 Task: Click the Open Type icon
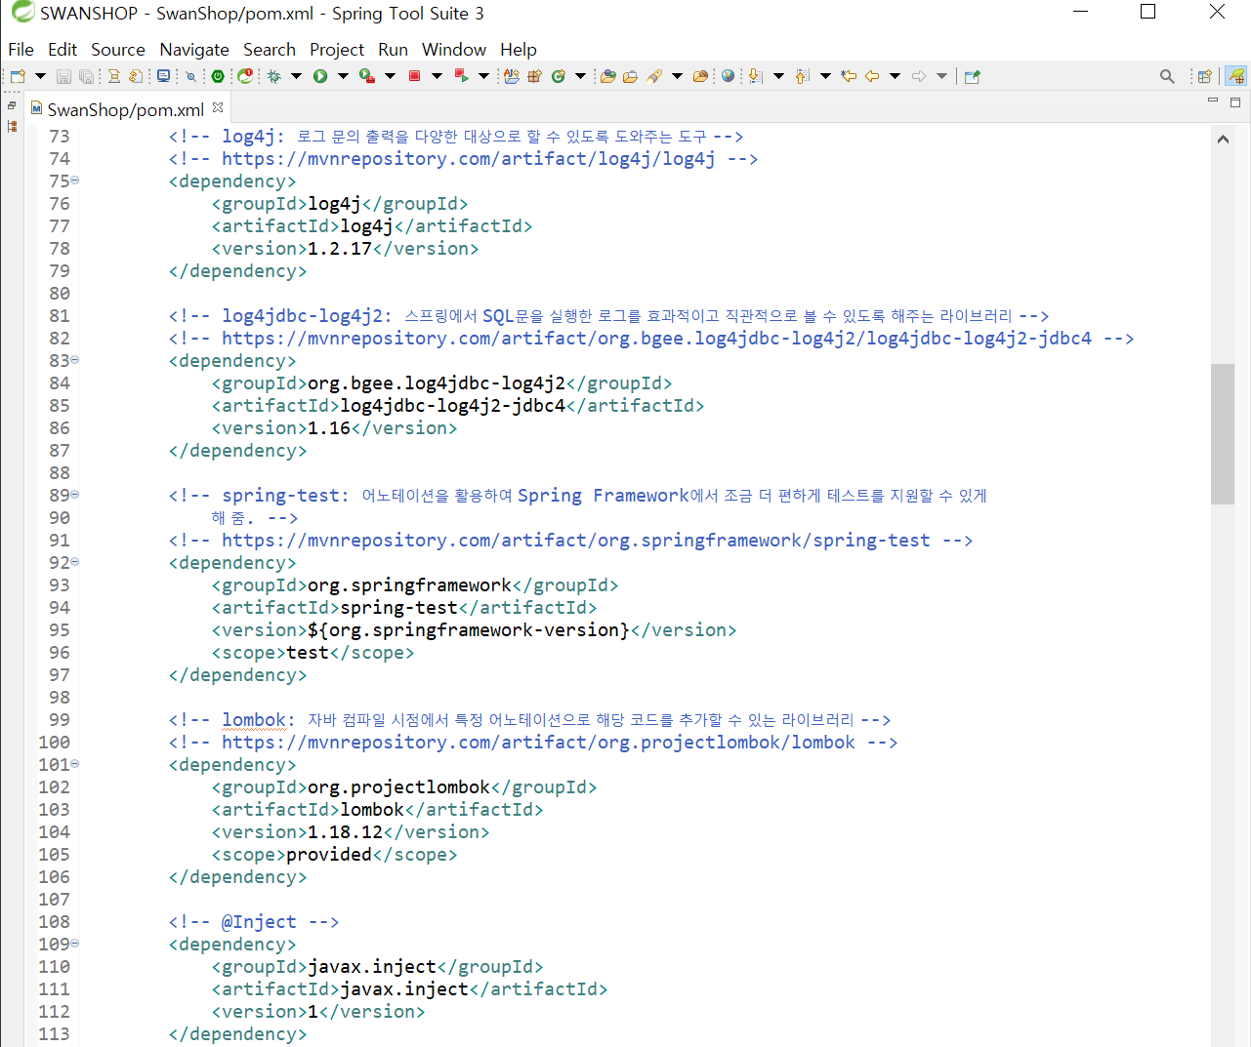click(608, 76)
